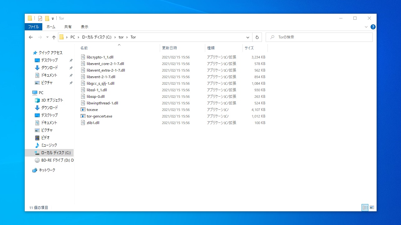Image resolution: width=401 pixels, height=225 pixels.
Task: Click the Properties icon in the quick access toolbar
Action: tap(40, 18)
